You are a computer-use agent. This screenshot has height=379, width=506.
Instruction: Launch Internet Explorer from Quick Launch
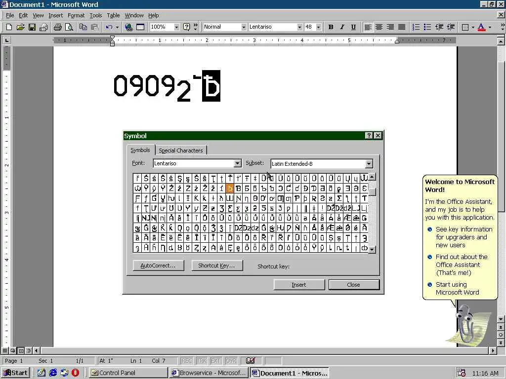tap(53, 373)
